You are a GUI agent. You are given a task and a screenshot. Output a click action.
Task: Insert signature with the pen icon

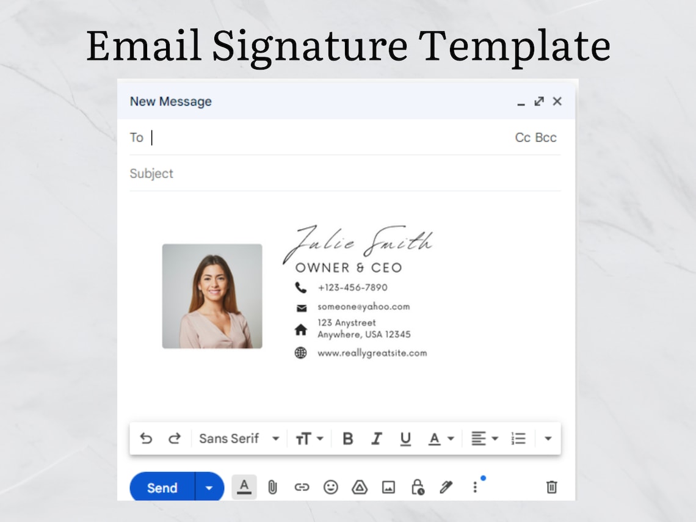(445, 487)
